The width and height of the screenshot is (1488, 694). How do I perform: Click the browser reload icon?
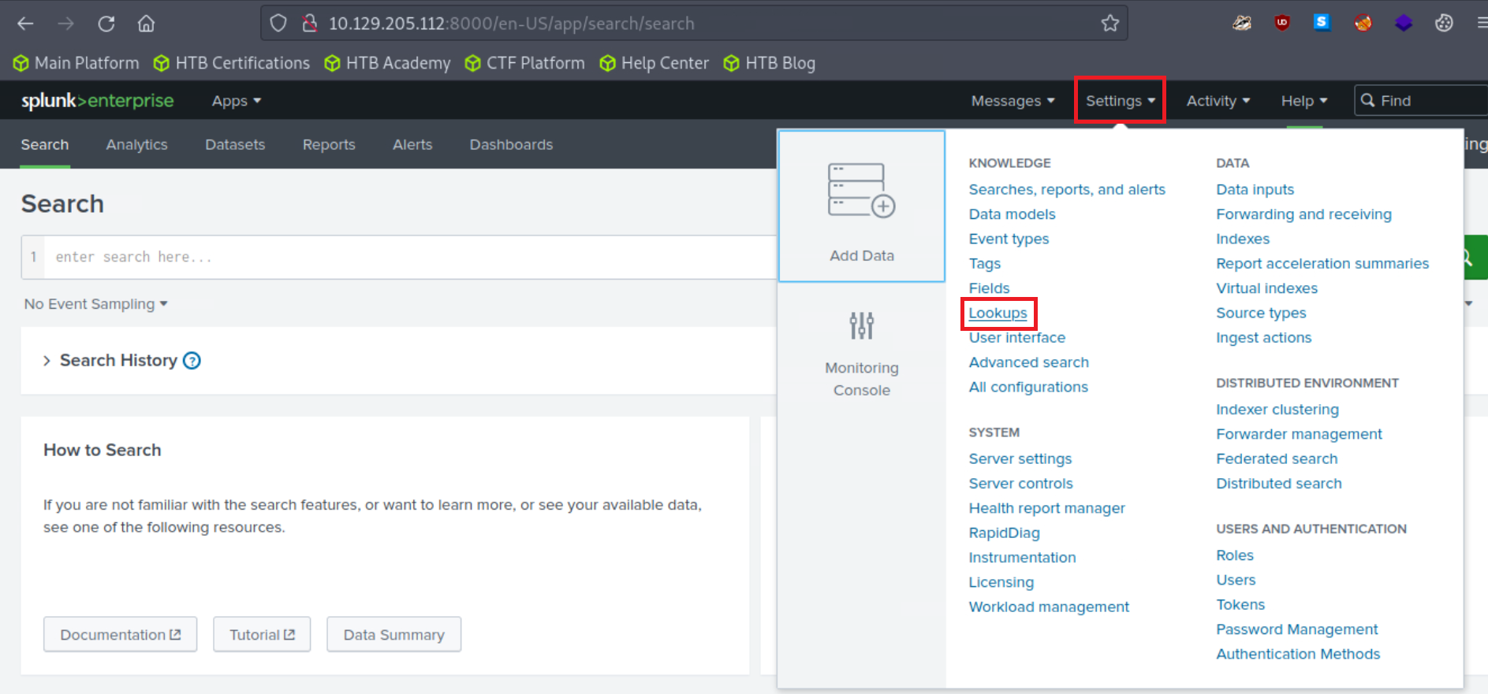click(106, 24)
